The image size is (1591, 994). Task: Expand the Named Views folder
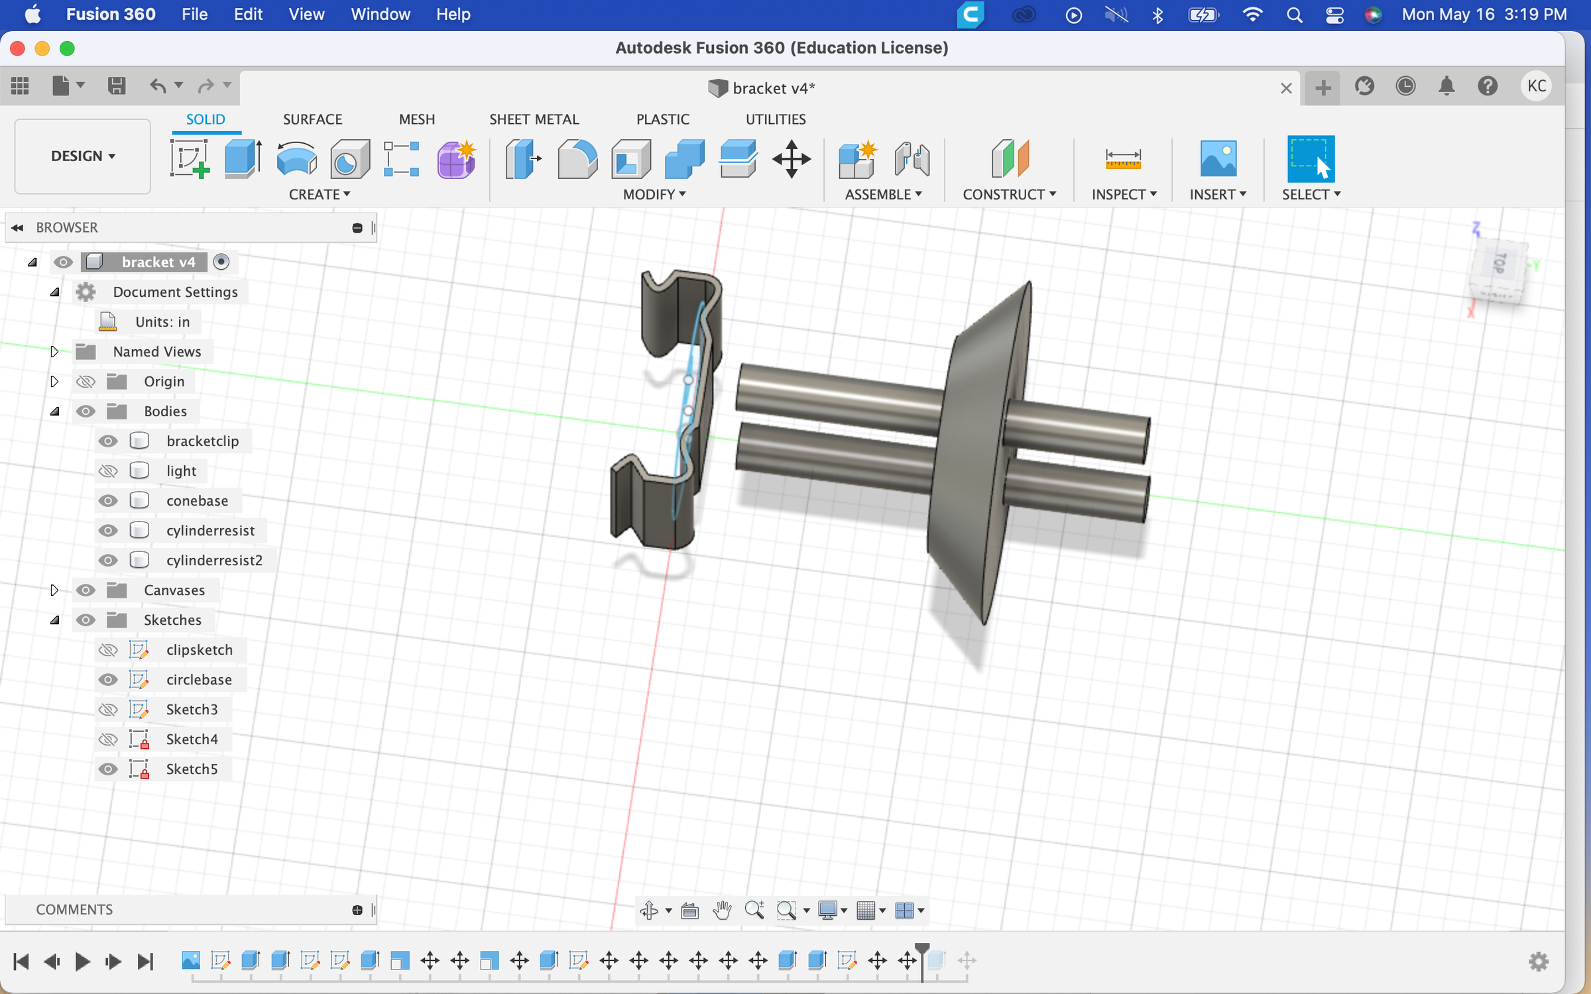[x=54, y=352]
